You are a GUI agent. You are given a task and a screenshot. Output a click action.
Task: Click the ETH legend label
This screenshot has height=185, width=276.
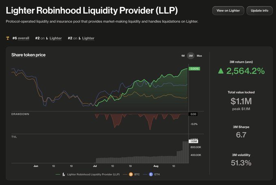157,174
